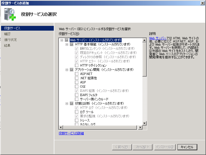
Task: Collapse the HTTP 基本機能 node
Action: (67, 44)
